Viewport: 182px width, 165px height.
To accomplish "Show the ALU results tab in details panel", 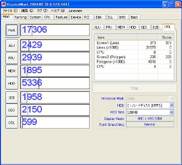I will coord(98,27).
